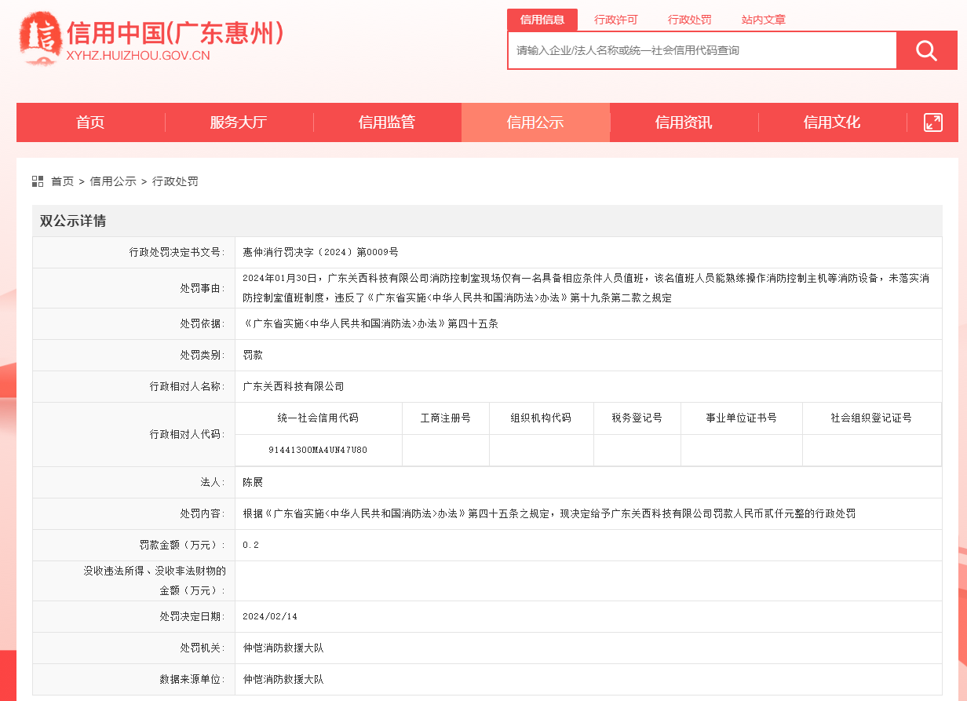Go to 信用监管 in the navigation bar

point(387,122)
